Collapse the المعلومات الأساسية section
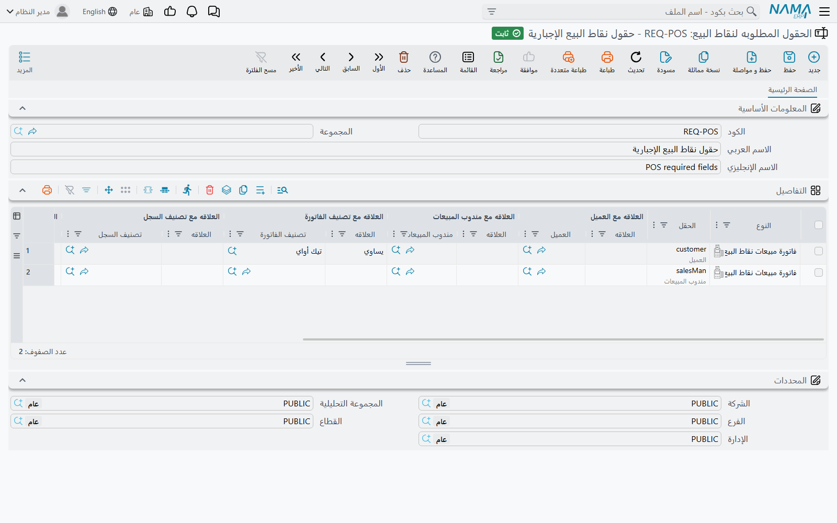837x523 pixels. [x=22, y=108]
